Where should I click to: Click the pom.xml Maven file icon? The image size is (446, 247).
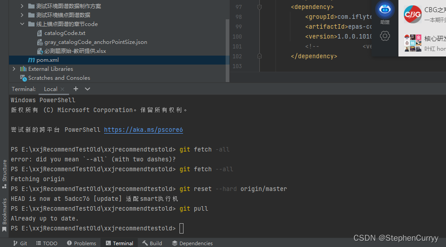coord(31,60)
